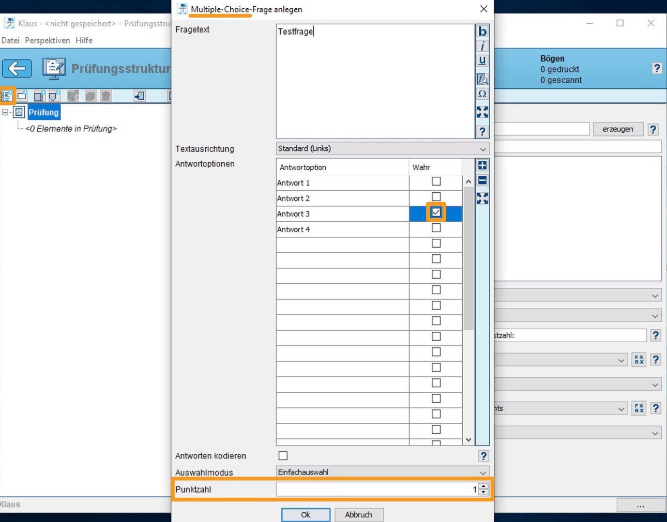The width and height of the screenshot is (667, 522).
Task: Open the Auswahlmodus Einfachauswahl dropdown
Action: [x=382, y=472]
